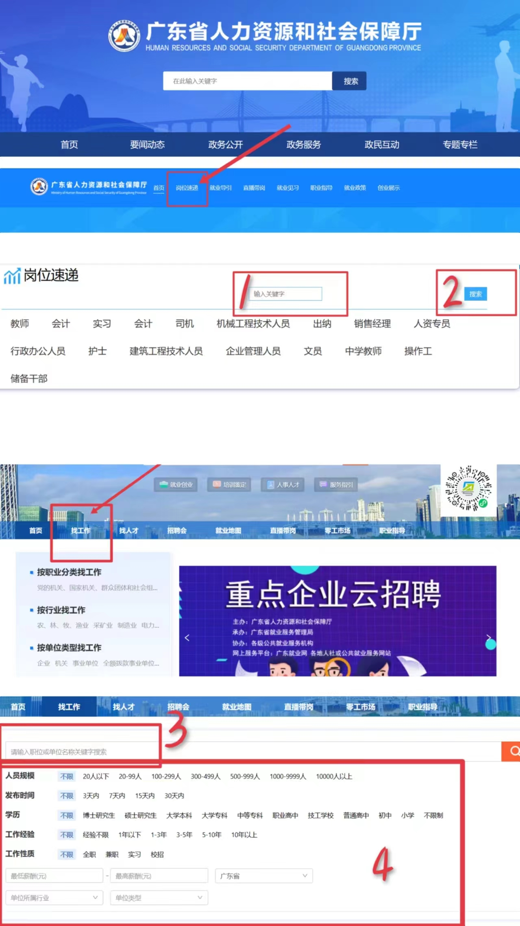Click the light blue 搜索 button in 岗位速递
Image resolution: width=520 pixels, height=926 pixels.
click(475, 294)
